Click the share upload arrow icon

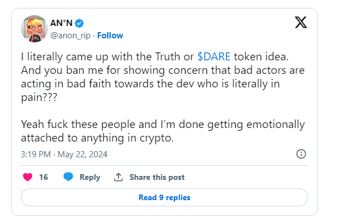pos(118,177)
